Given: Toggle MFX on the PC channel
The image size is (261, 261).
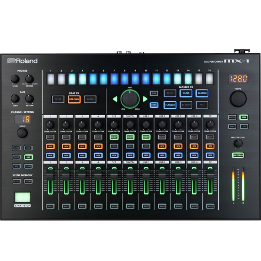Looking at the screenshot, I should (x=210, y=155).
